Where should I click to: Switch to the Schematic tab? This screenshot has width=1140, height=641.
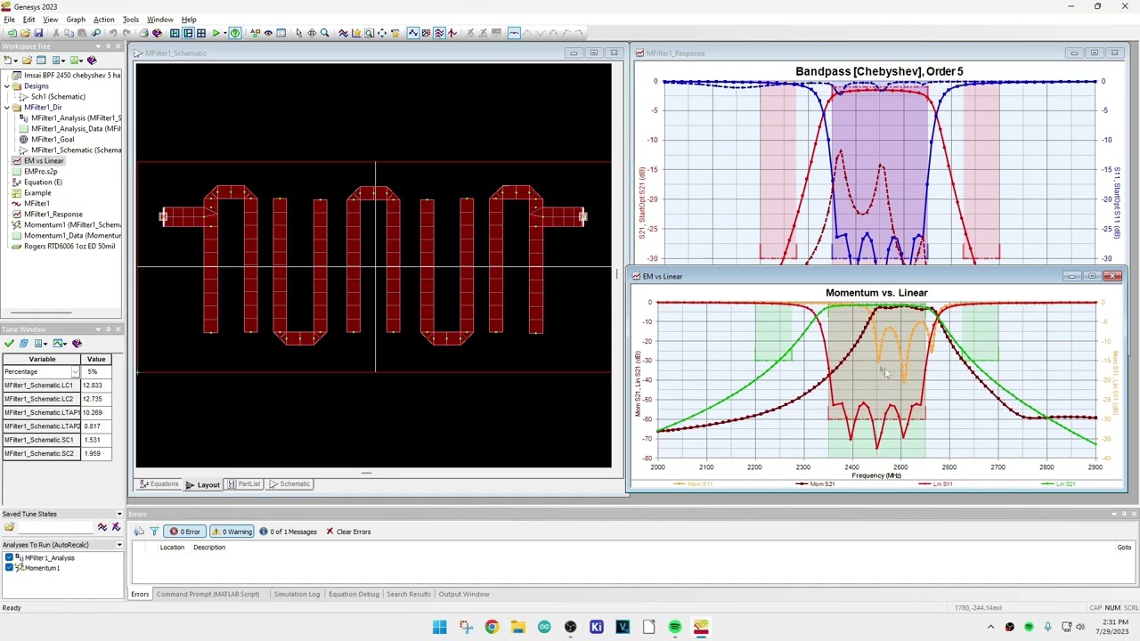pos(290,484)
